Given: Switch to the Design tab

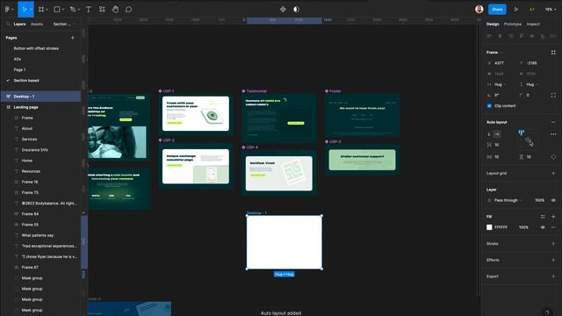Looking at the screenshot, I should pos(493,24).
